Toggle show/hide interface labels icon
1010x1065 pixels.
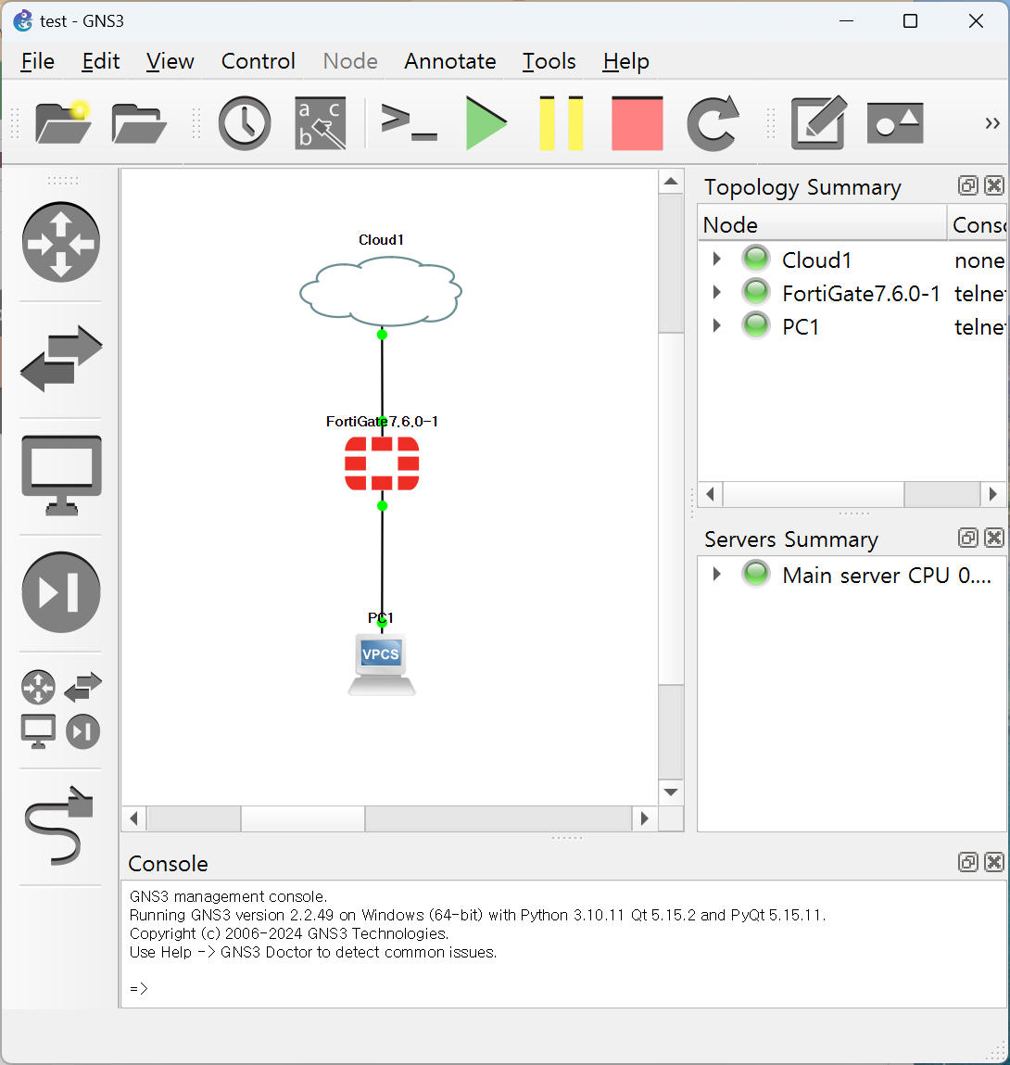pos(321,123)
